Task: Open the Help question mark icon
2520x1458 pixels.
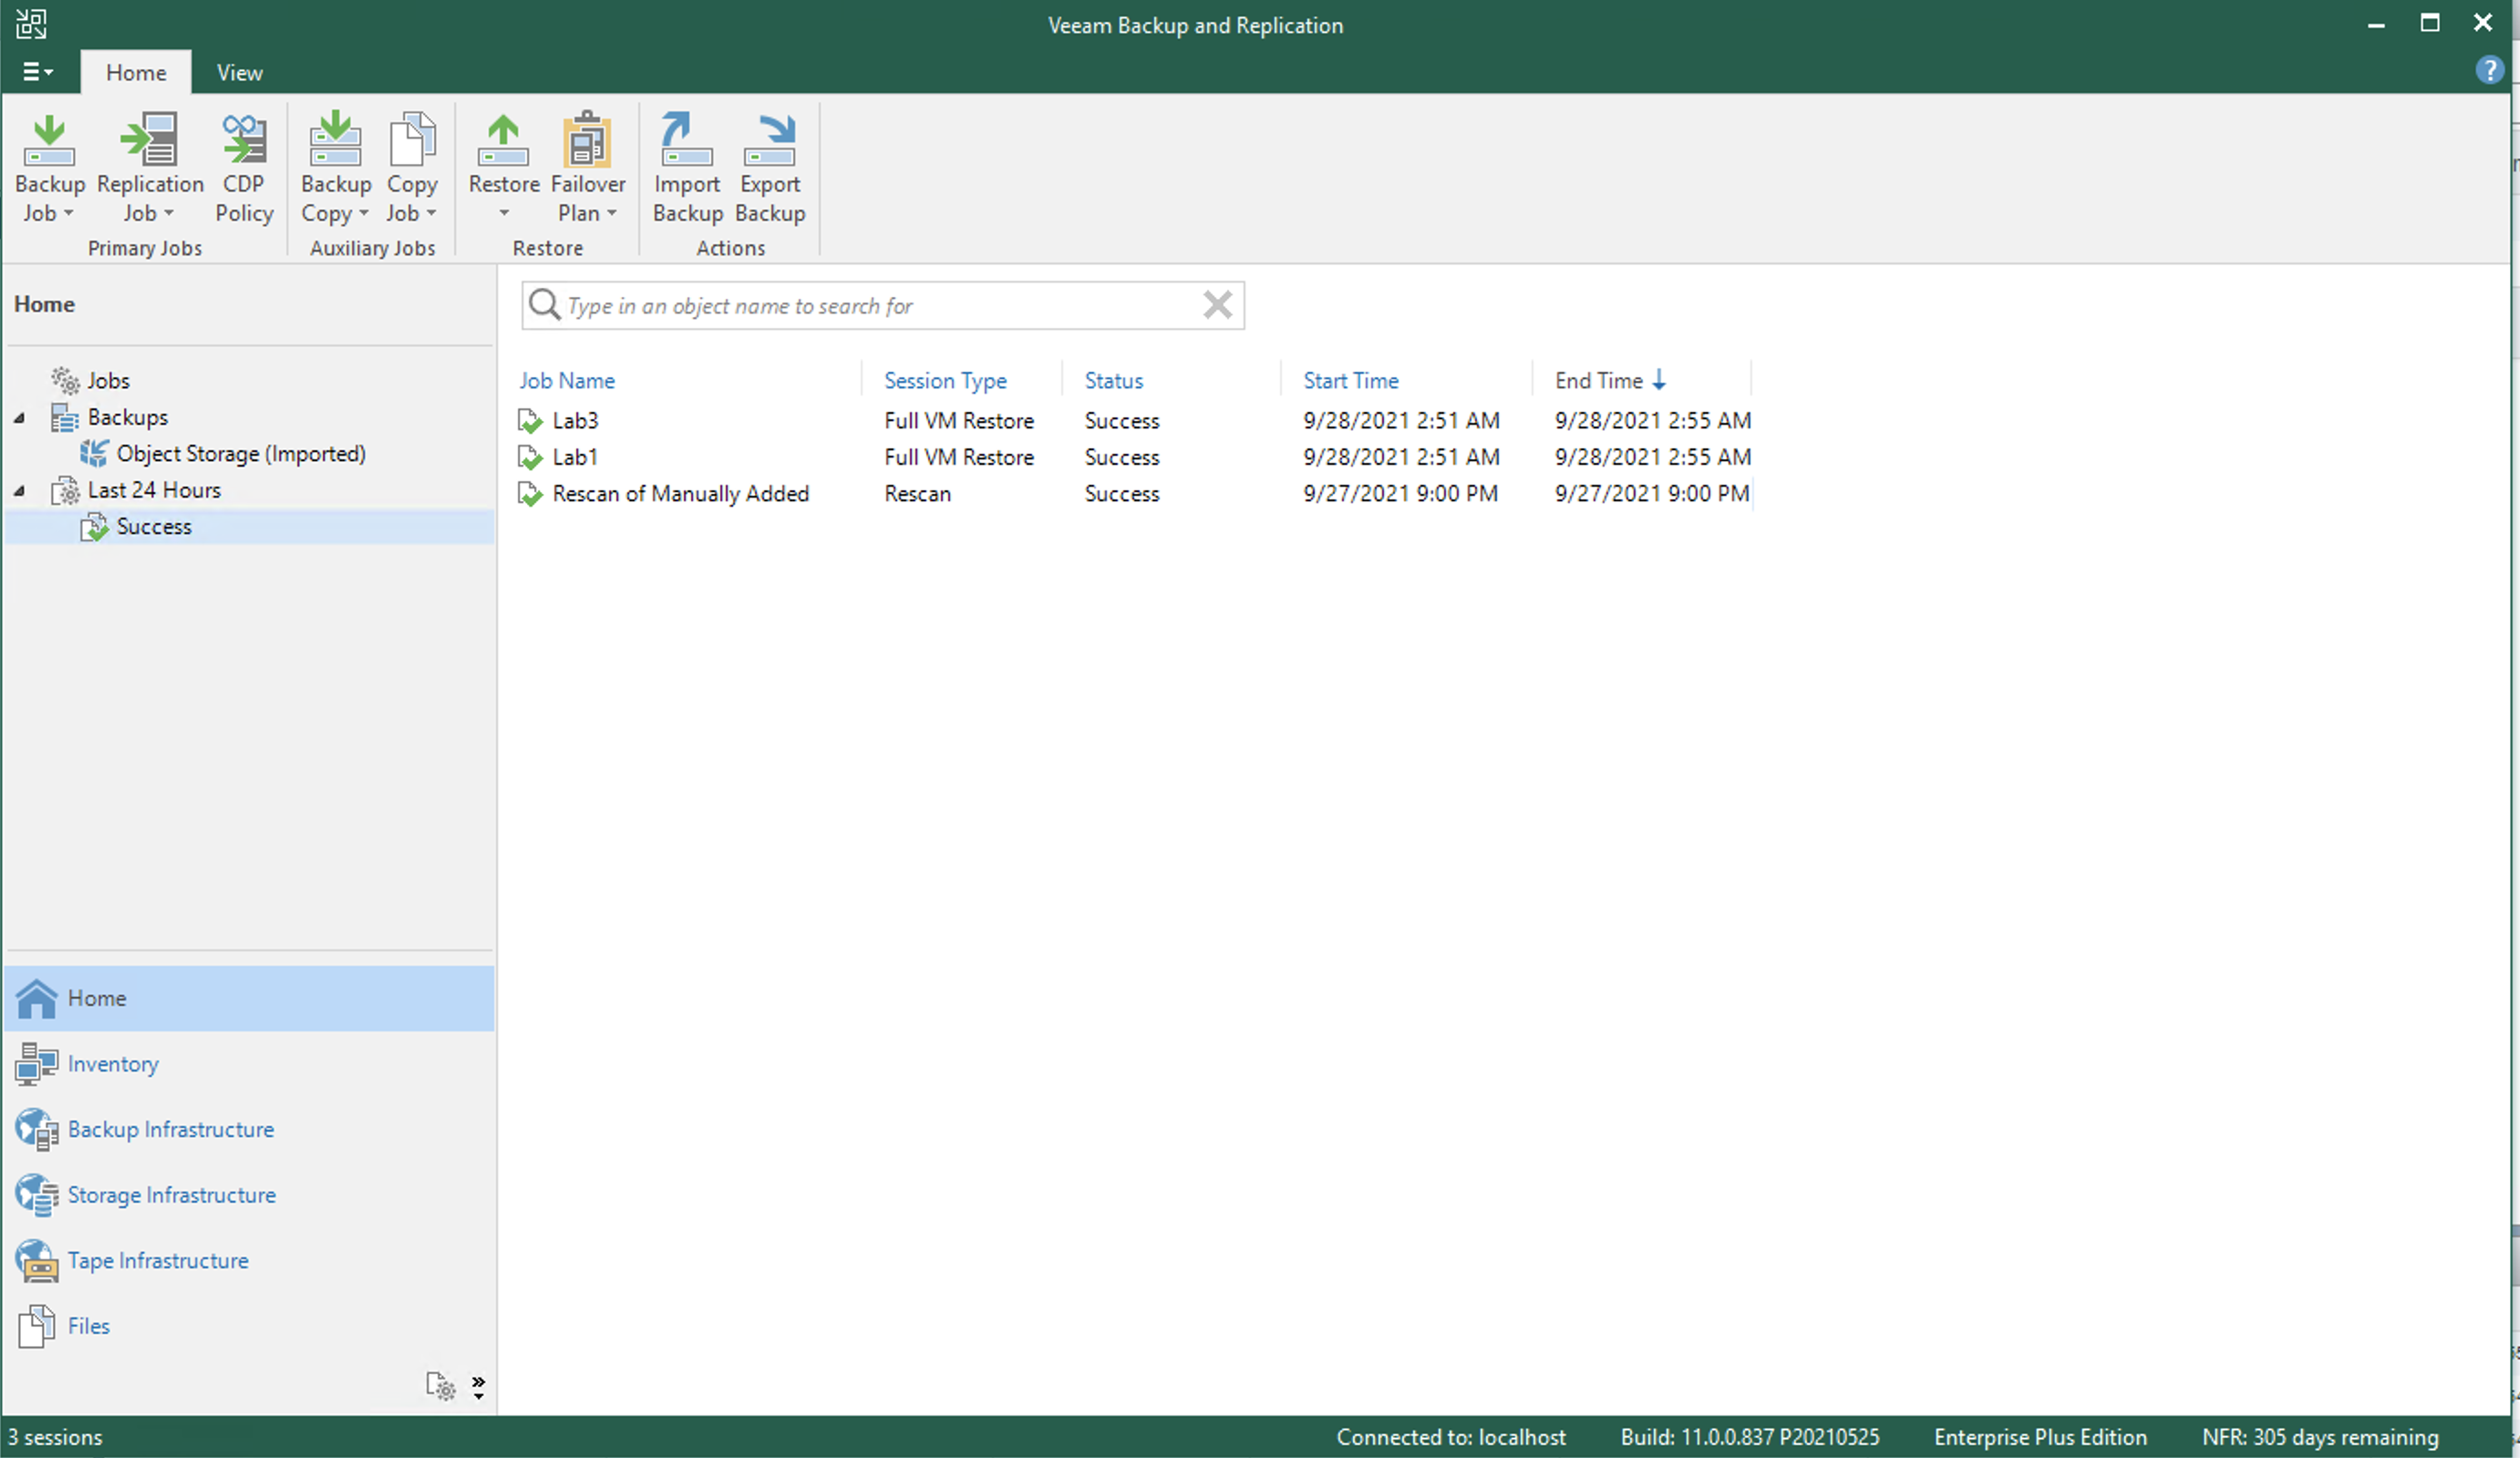Action: click(x=2489, y=70)
